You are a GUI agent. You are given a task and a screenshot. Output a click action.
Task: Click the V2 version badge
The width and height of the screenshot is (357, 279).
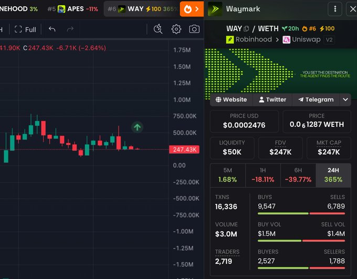329,40
